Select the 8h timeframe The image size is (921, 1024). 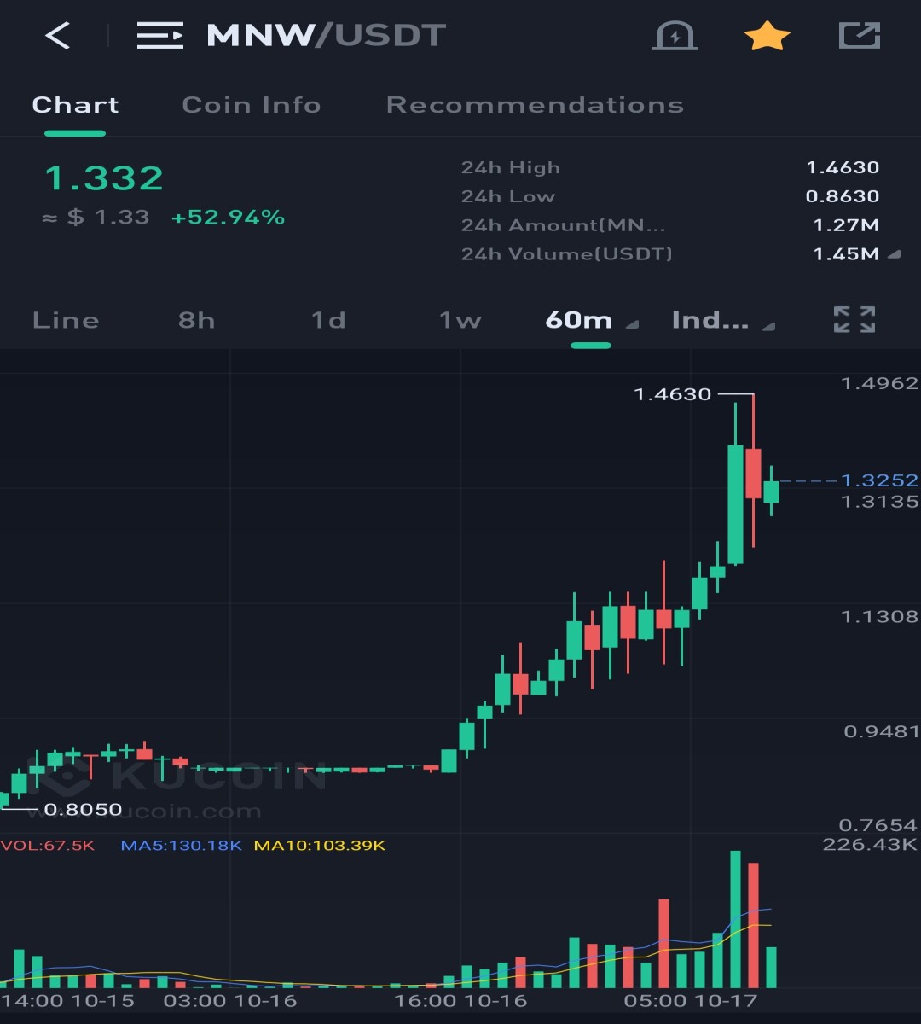point(196,321)
